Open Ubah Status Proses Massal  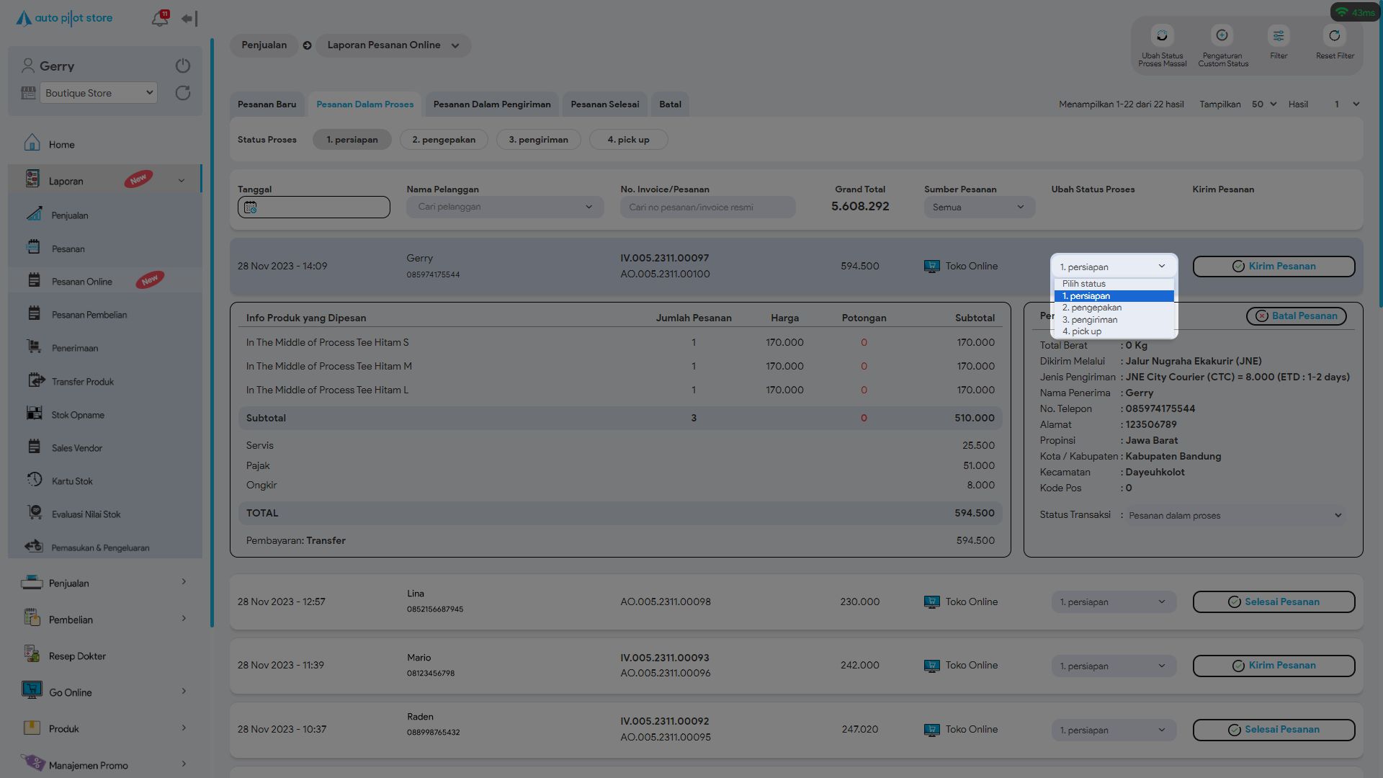coord(1162,36)
